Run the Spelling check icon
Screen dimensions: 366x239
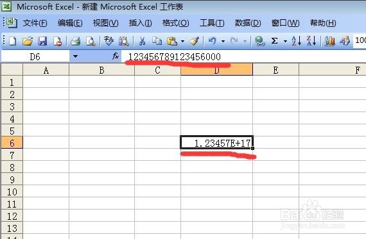pyautogui.click(x=109, y=41)
